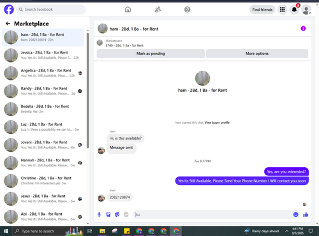Click the Search Facebook field

(x=51, y=10)
